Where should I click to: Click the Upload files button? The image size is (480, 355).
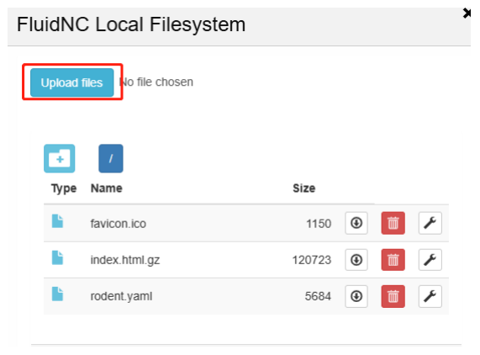[72, 82]
